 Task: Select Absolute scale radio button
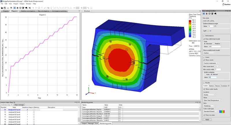point(205,44)
